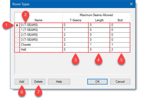Click the Butt column header
Image resolution: width=142 pixels, height=99 pixels.
click(120, 20)
